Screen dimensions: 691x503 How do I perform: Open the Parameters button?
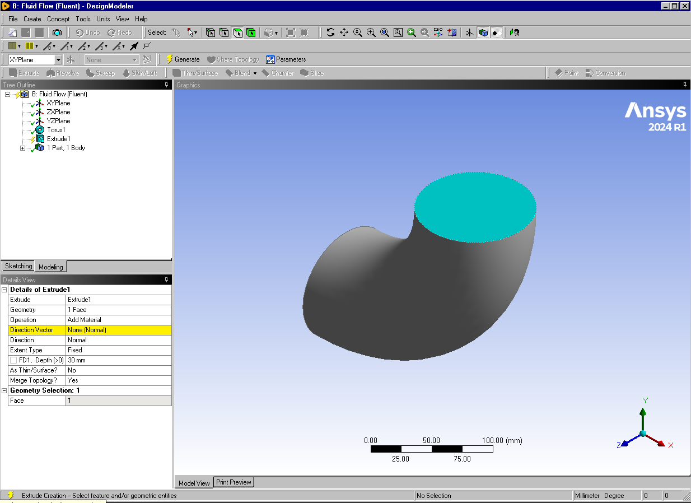click(x=286, y=59)
